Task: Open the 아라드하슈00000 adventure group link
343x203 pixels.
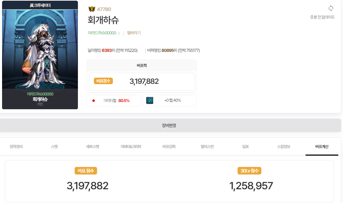Action: [x=102, y=33]
